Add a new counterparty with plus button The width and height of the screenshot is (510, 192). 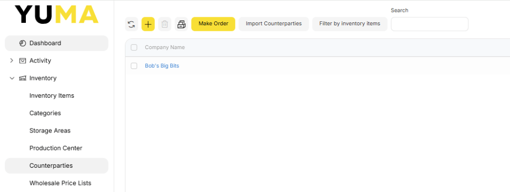point(148,24)
